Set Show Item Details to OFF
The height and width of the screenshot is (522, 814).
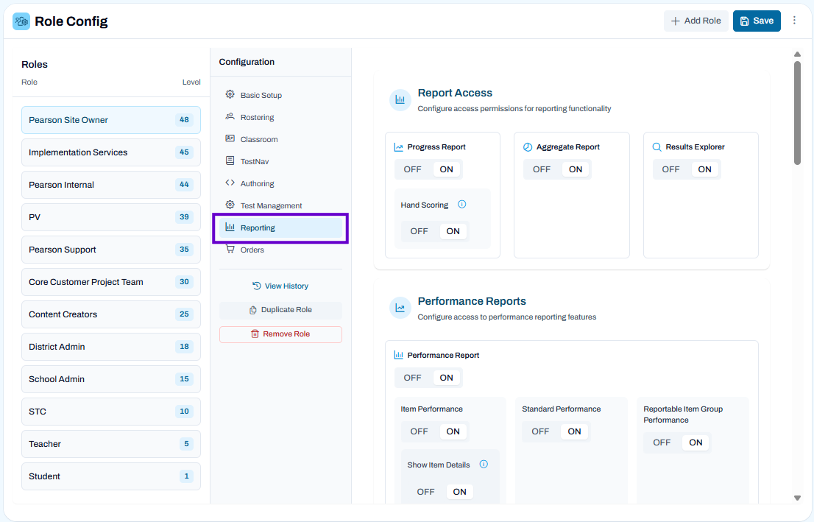click(x=425, y=492)
